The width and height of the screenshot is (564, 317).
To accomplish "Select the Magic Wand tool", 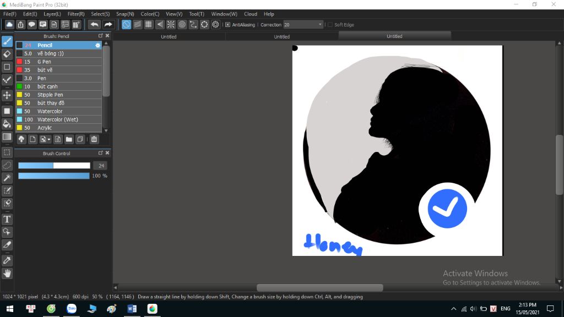I will pos(7,178).
